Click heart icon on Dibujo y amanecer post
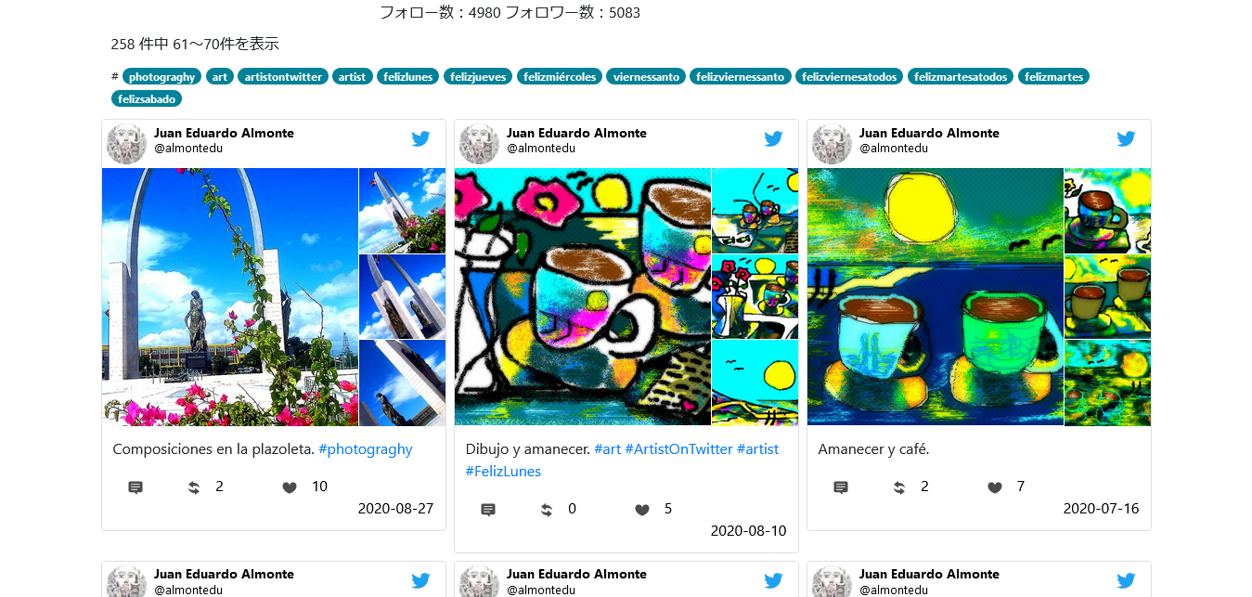This screenshot has width=1252, height=597. (x=642, y=510)
